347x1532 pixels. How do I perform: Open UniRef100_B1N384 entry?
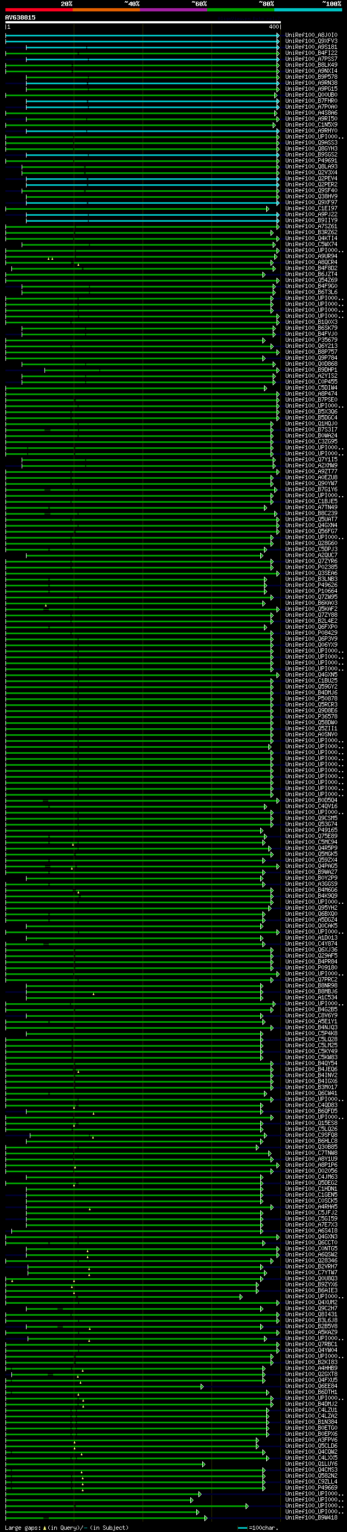tap(311, 1422)
